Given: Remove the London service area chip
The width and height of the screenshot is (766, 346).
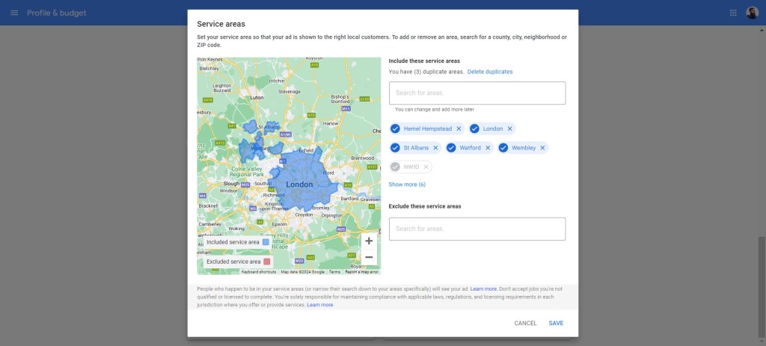Looking at the screenshot, I should pyautogui.click(x=509, y=129).
